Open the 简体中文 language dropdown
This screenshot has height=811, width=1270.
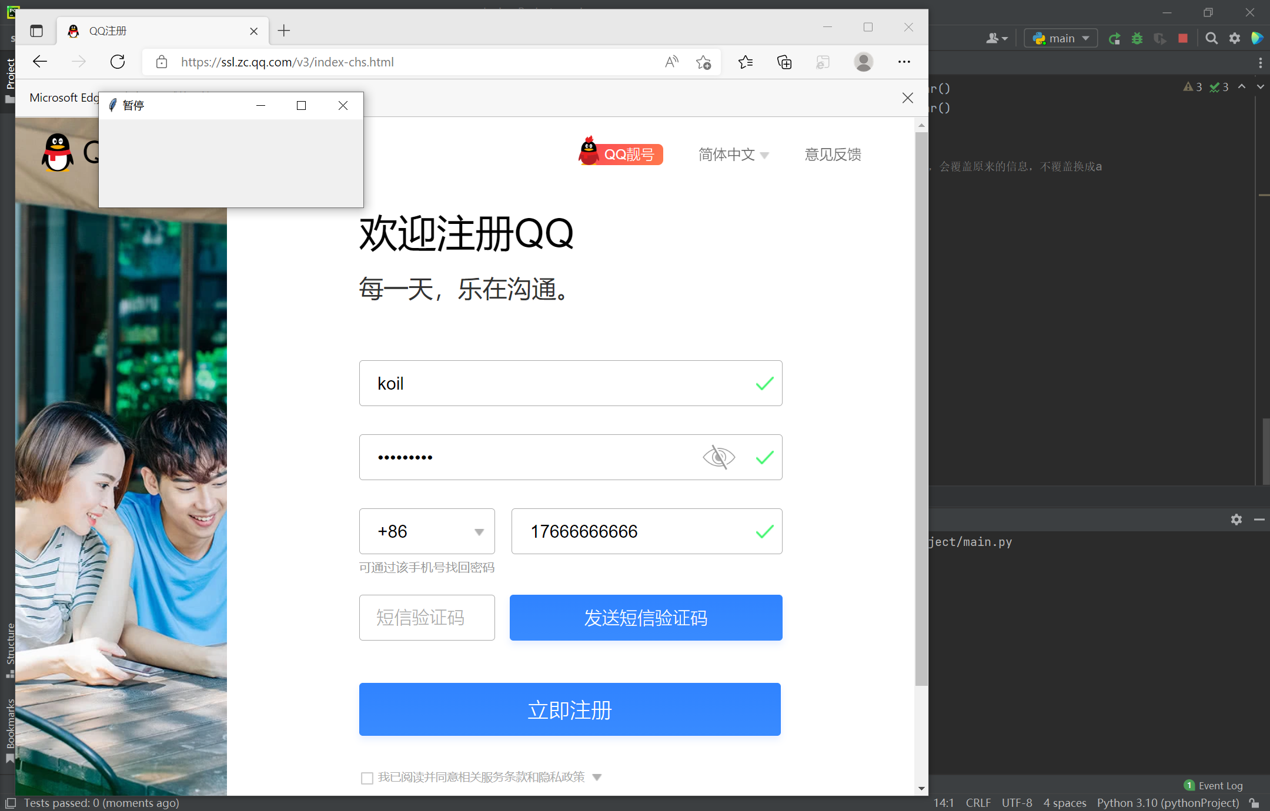tap(733, 154)
